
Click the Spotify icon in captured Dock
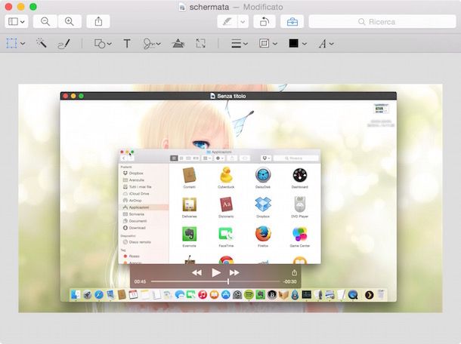pos(249,294)
